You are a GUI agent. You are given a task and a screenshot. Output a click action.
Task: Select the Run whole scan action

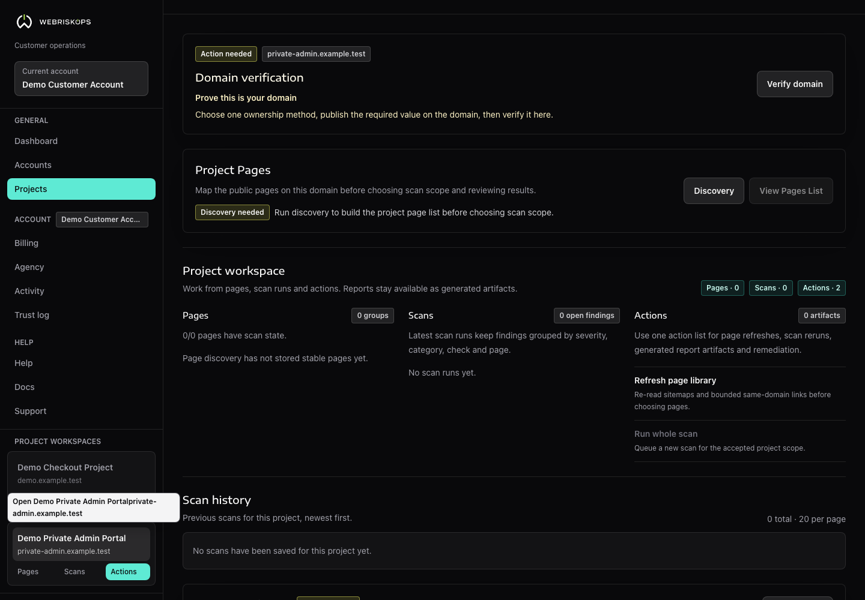click(x=740, y=440)
